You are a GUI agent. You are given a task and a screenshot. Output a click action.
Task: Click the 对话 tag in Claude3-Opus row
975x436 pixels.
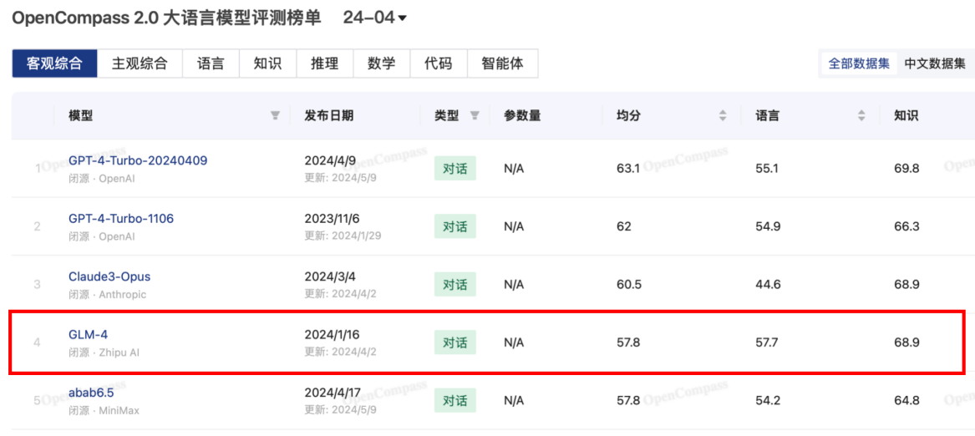coord(454,284)
